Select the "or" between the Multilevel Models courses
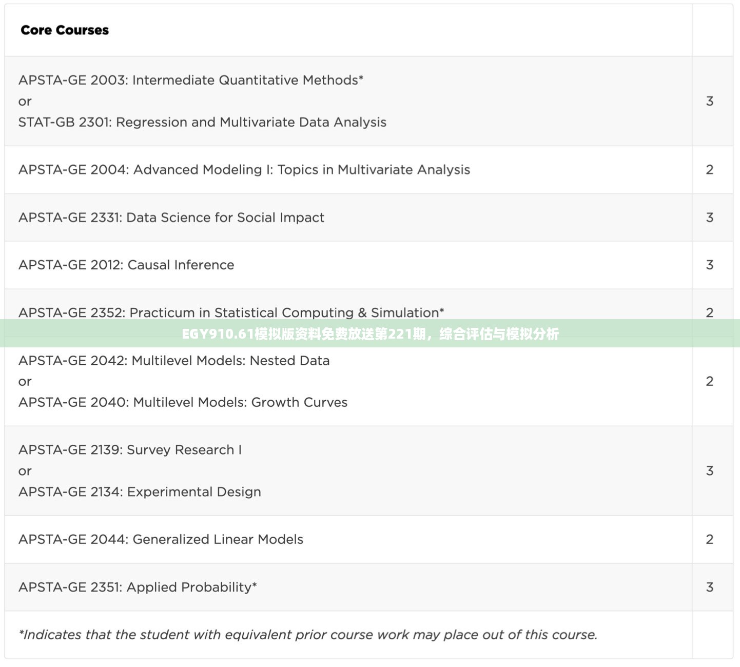Viewport: 740px width, 667px height. [25, 382]
